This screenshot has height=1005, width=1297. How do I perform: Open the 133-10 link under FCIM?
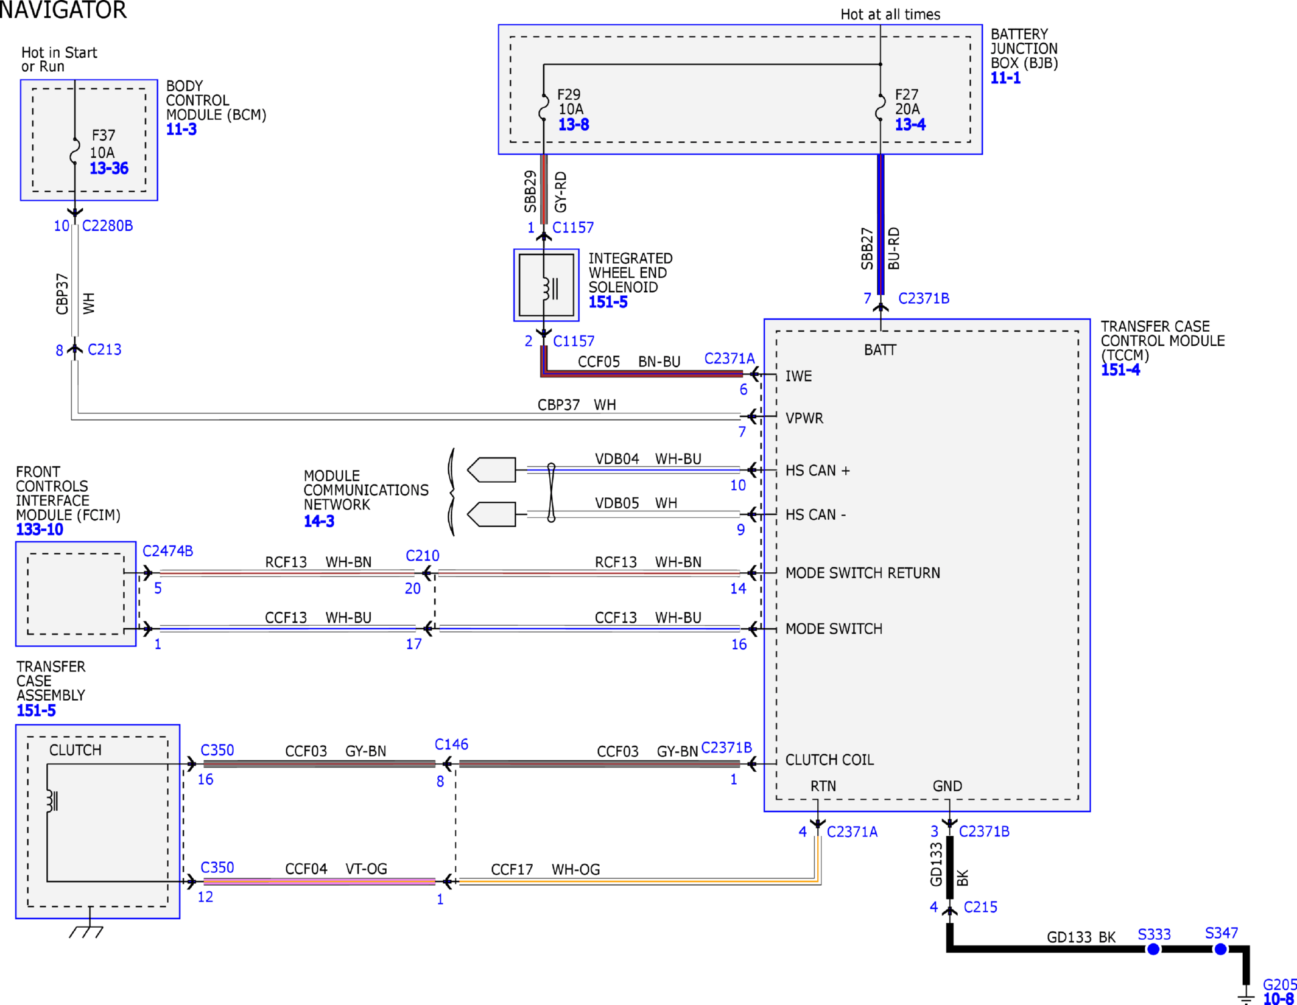click(40, 530)
